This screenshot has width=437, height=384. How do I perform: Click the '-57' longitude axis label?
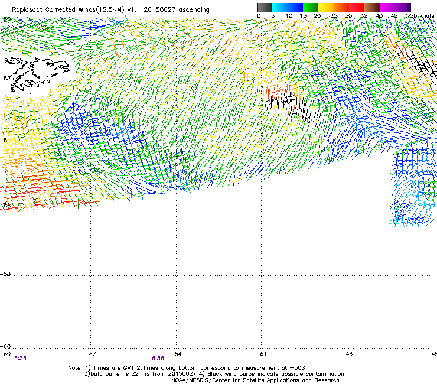pyautogui.click(x=90, y=354)
